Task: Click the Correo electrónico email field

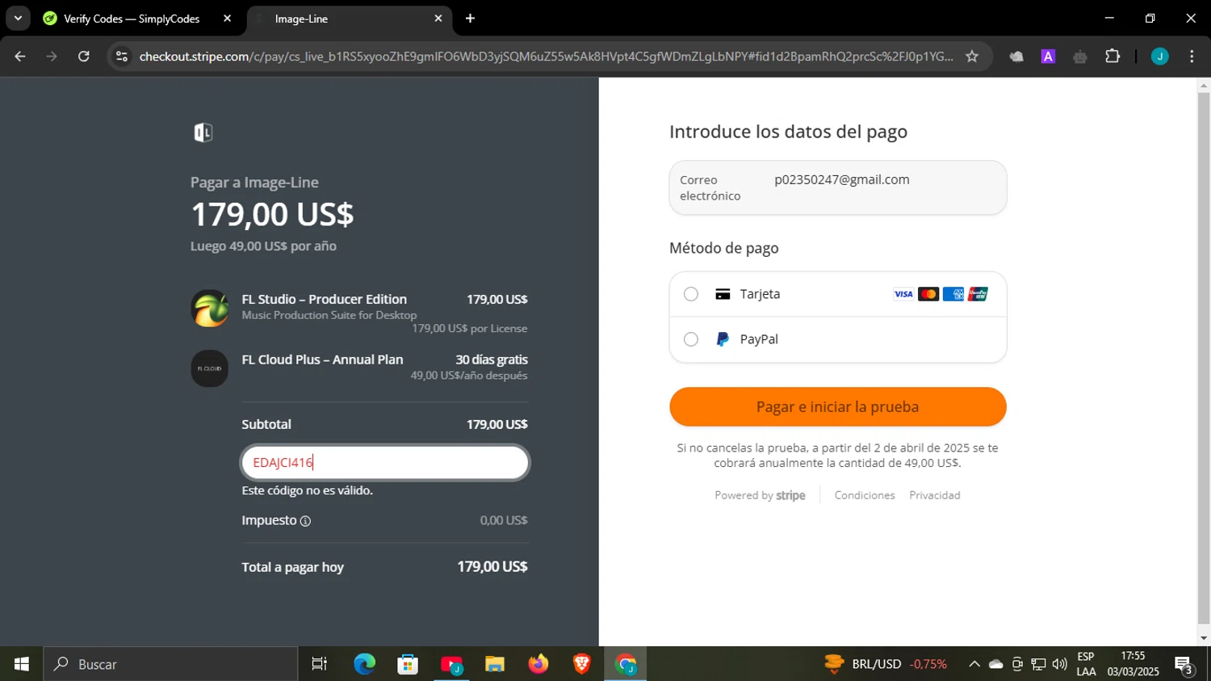Action: tap(838, 187)
